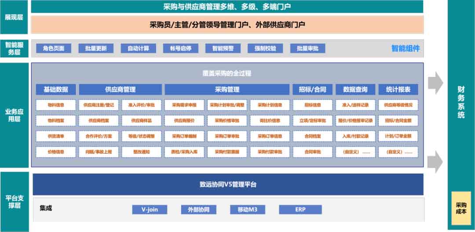475x232 pixels.
Task: Click the 移动M3 integration block
Action: [x=247, y=209]
